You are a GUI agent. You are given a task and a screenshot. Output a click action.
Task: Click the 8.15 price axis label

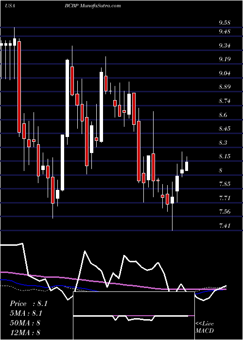click(x=225, y=156)
